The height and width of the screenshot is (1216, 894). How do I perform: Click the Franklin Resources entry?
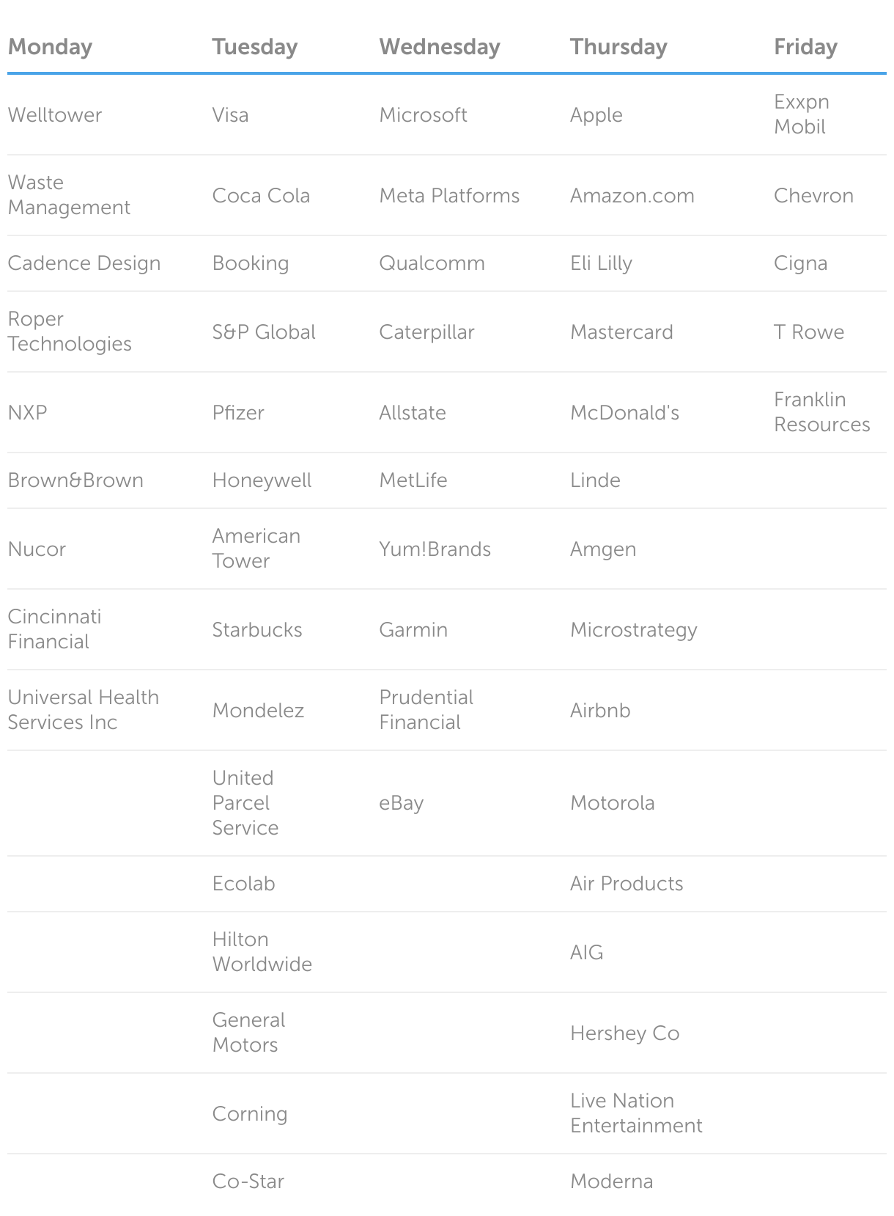pyautogui.click(x=821, y=412)
